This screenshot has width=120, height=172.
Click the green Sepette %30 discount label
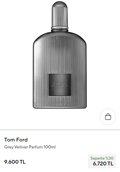[102, 158]
